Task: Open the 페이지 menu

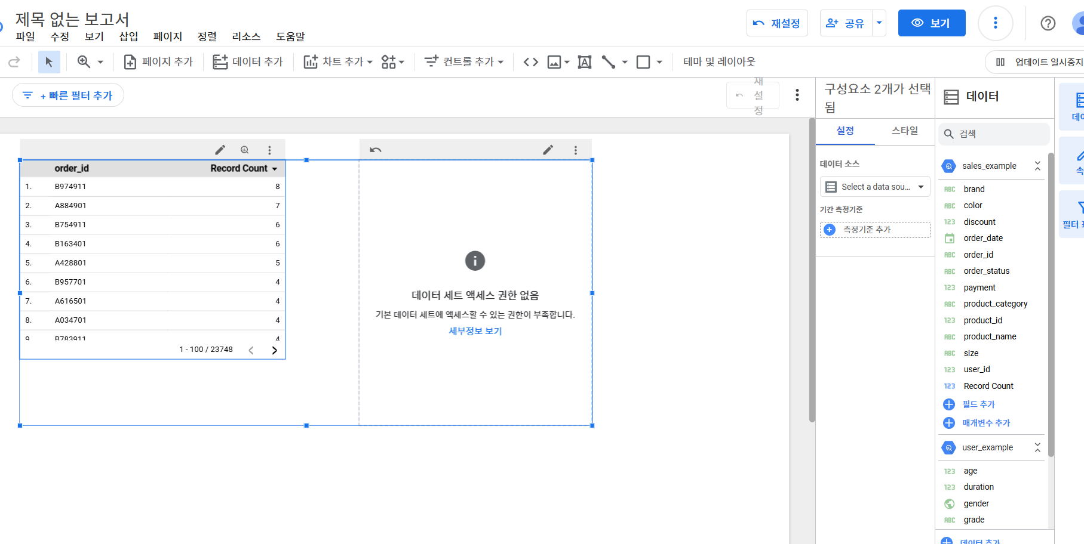Action: [x=168, y=36]
